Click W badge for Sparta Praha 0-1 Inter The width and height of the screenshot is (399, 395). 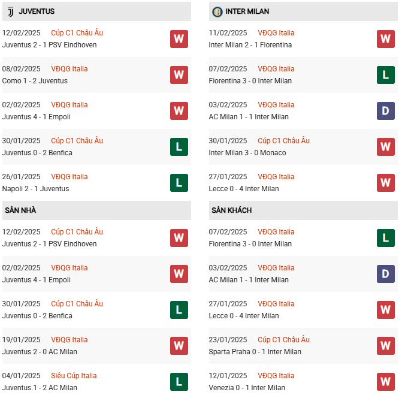click(385, 346)
